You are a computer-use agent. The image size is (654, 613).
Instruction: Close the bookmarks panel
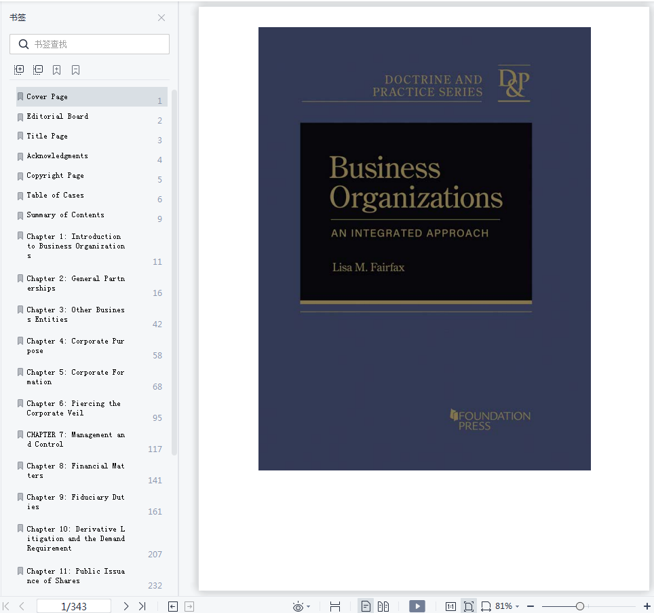coord(161,18)
